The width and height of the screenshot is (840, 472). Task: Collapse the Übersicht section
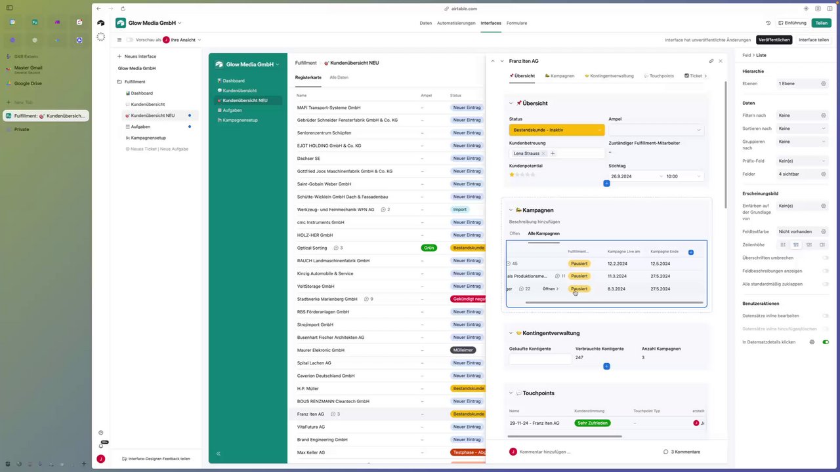[511, 103]
